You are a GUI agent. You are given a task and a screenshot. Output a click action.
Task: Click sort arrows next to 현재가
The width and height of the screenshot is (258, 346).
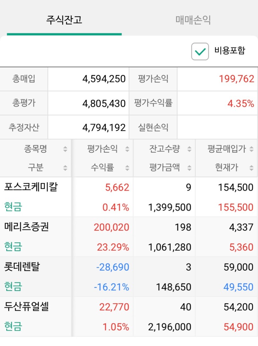(251, 168)
